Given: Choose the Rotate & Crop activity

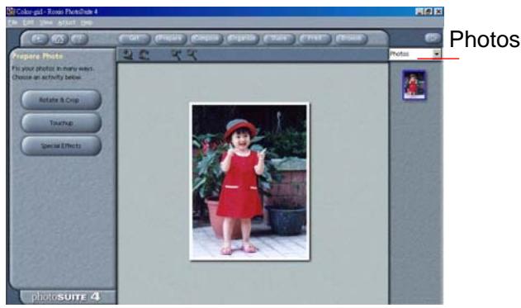Looking at the screenshot, I should coord(61,100).
